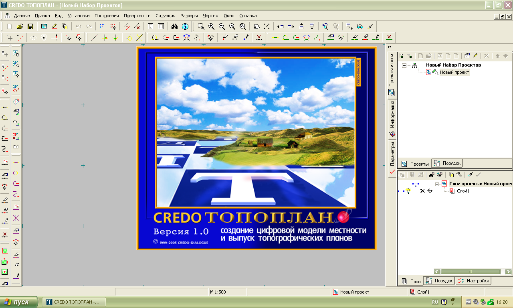
Task: Select the Новый проект tree item
Action: click(x=454, y=72)
